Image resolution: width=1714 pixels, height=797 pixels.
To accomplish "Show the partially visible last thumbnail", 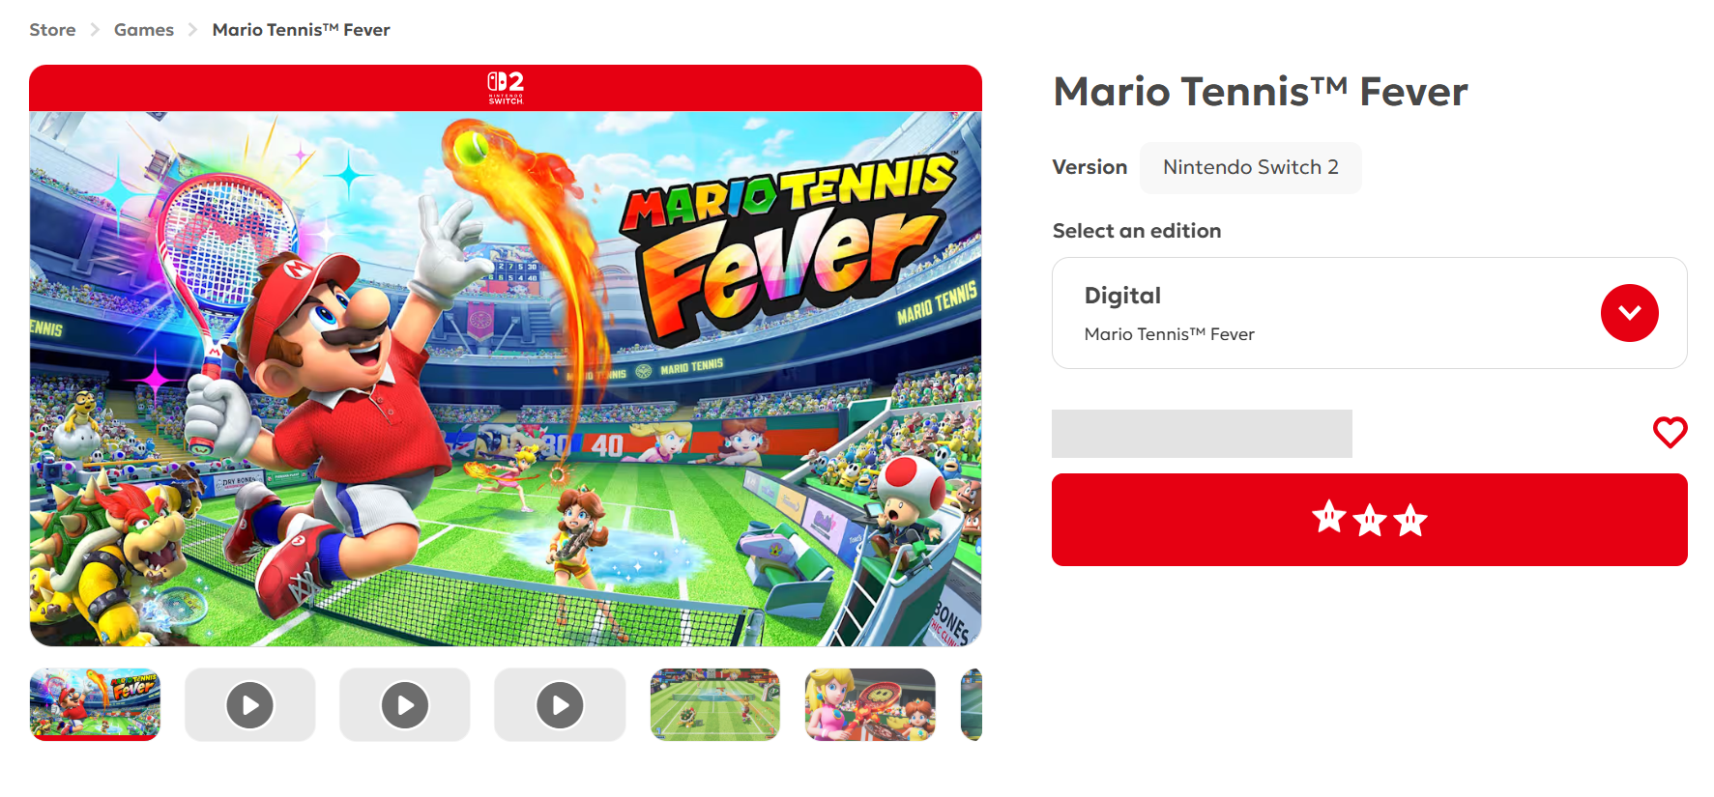I will (x=972, y=705).
